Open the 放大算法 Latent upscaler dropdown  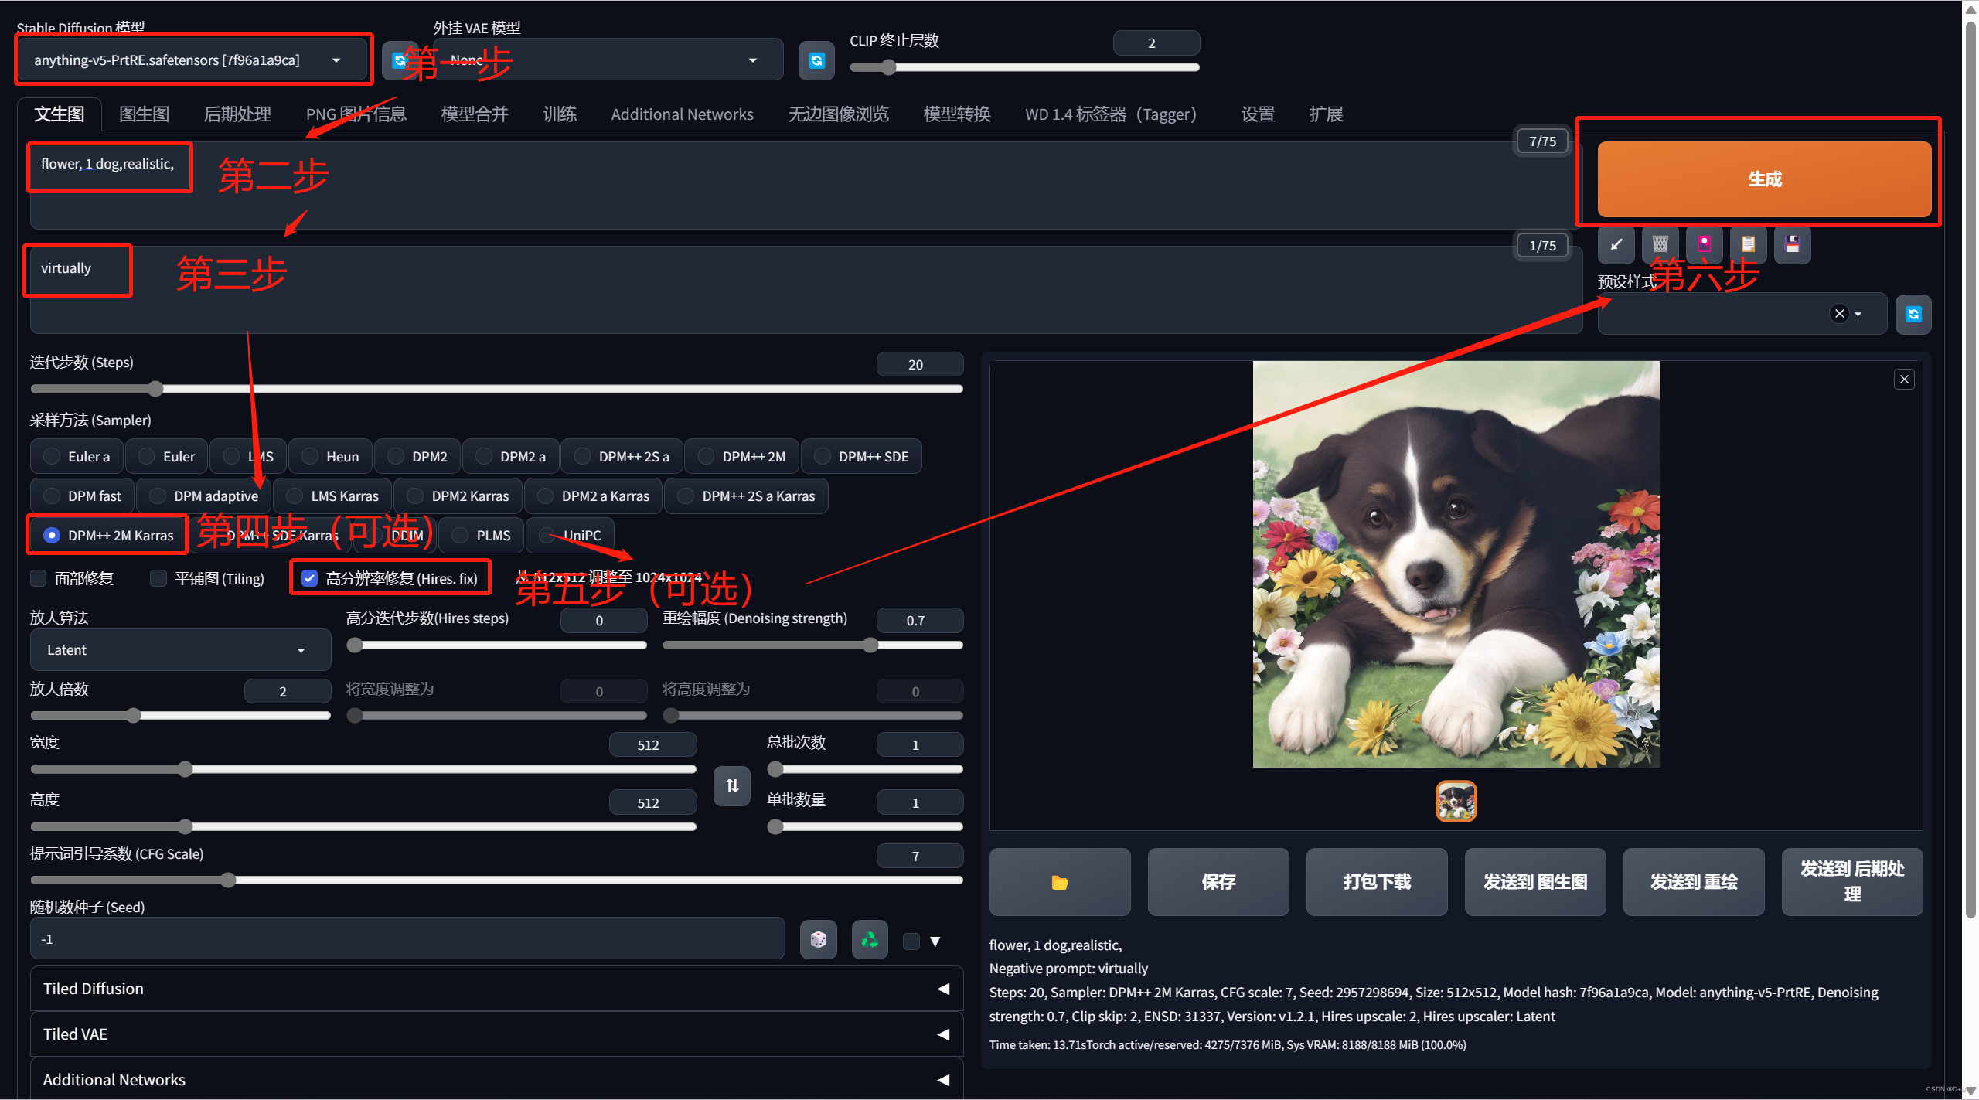179,650
